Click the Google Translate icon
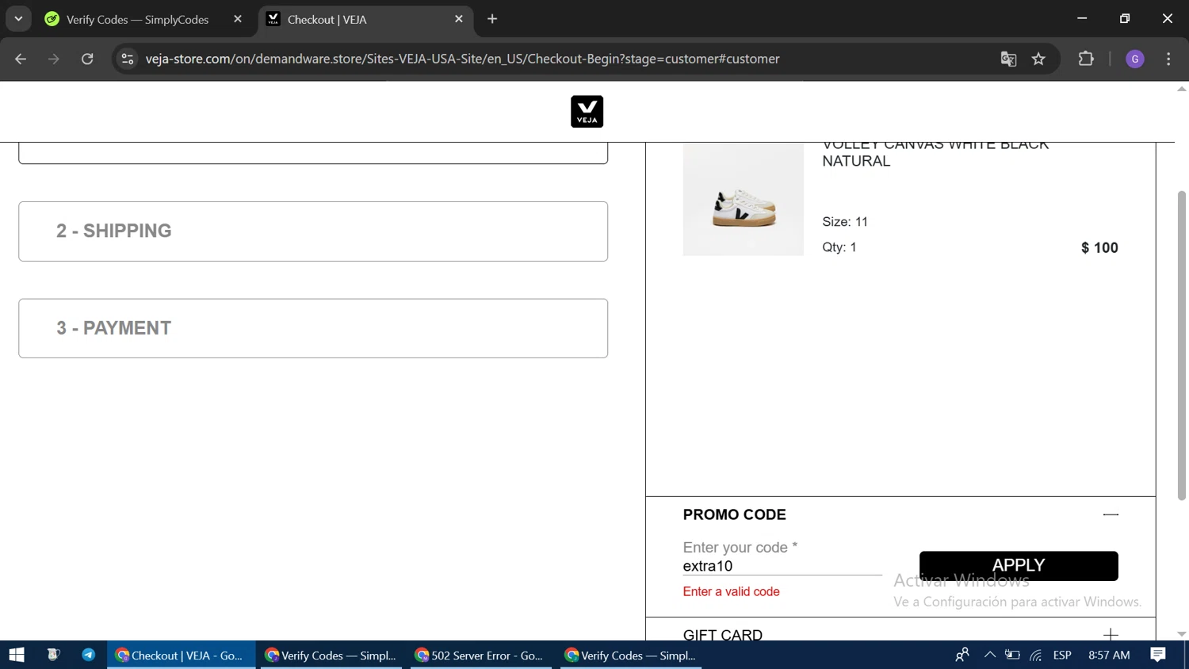This screenshot has height=669, width=1189. point(1008,59)
